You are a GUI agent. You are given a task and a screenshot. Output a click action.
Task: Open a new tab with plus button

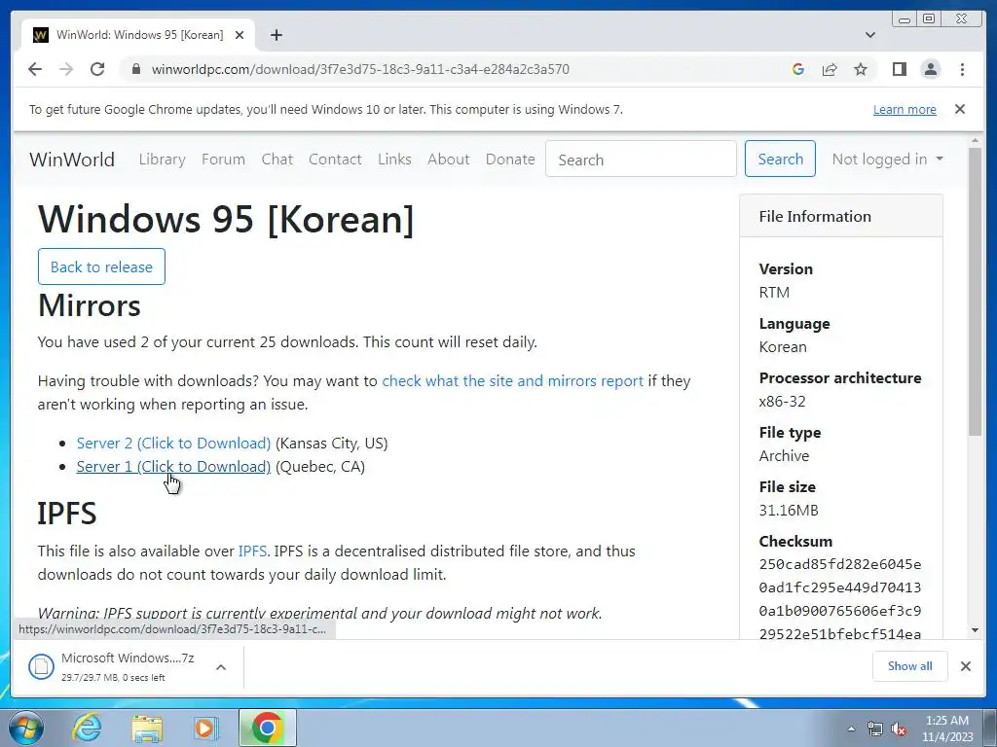276,35
